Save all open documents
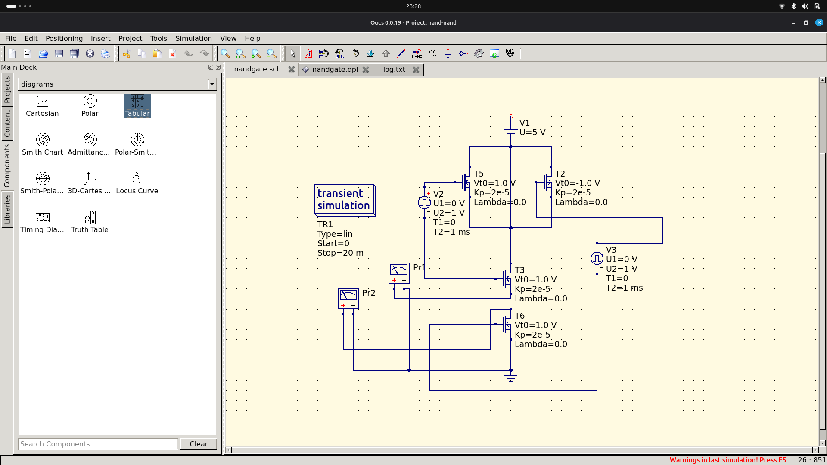 pyautogui.click(x=75, y=53)
